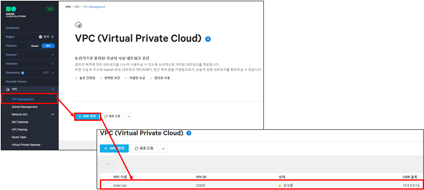424x190 pixels.
Task: Click the first VPC breadcrumb
Action: tap(68, 7)
